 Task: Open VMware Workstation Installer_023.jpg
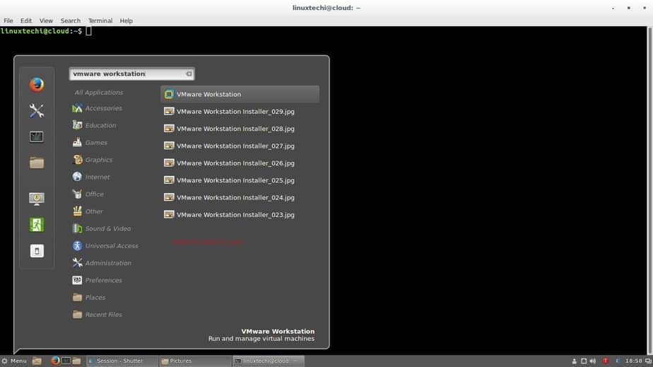point(240,215)
